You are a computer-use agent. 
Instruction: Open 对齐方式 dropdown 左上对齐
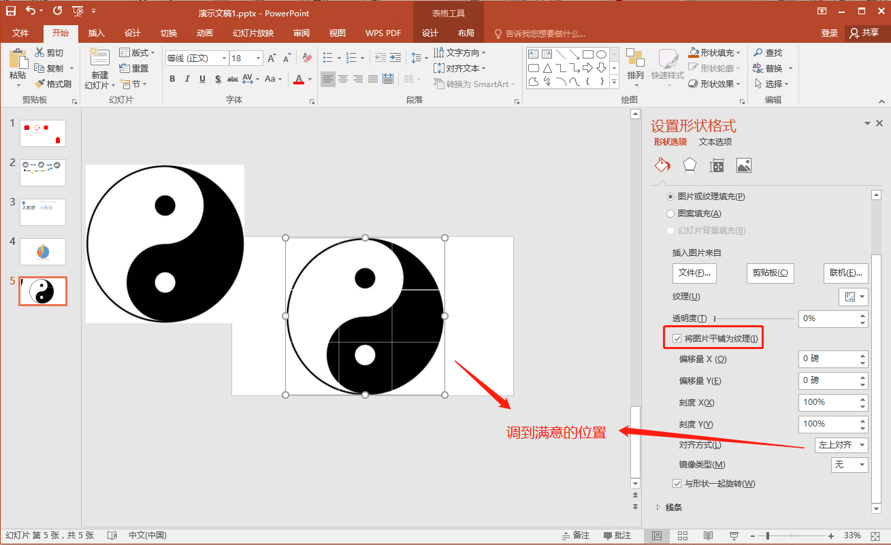[x=841, y=445]
